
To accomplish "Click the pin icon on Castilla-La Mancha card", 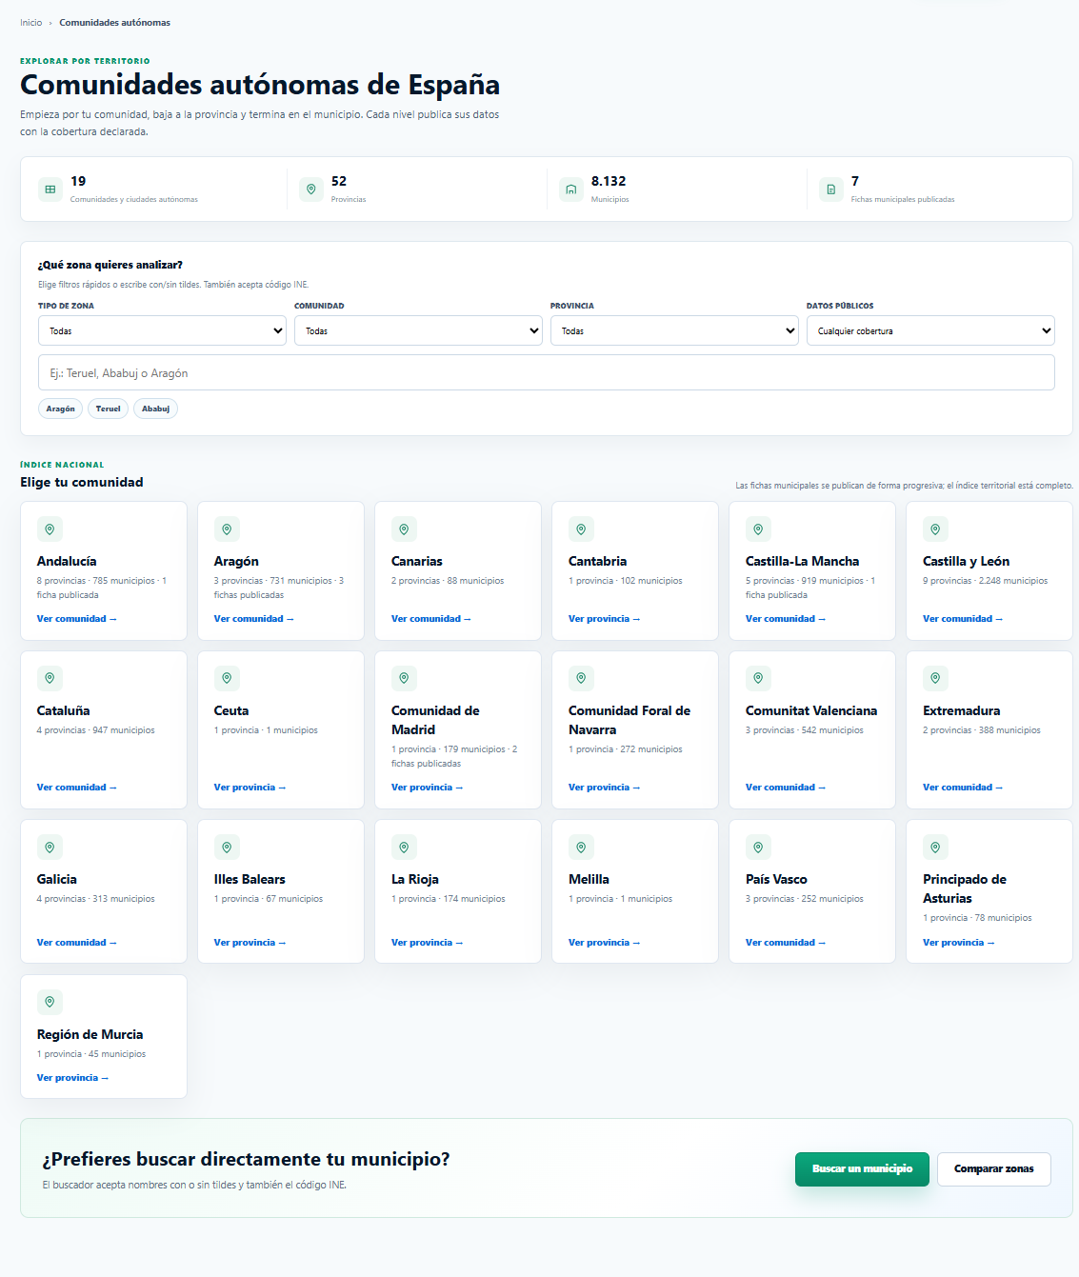I will tap(758, 529).
